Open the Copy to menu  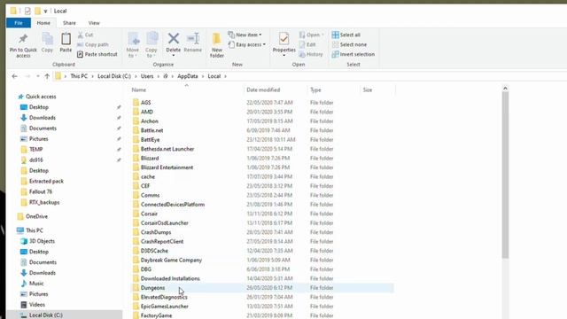coord(151,45)
